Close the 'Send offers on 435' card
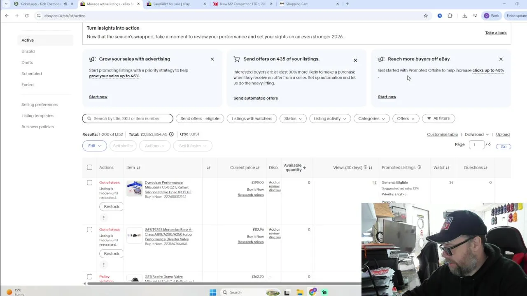The image size is (527, 296). (355, 60)
